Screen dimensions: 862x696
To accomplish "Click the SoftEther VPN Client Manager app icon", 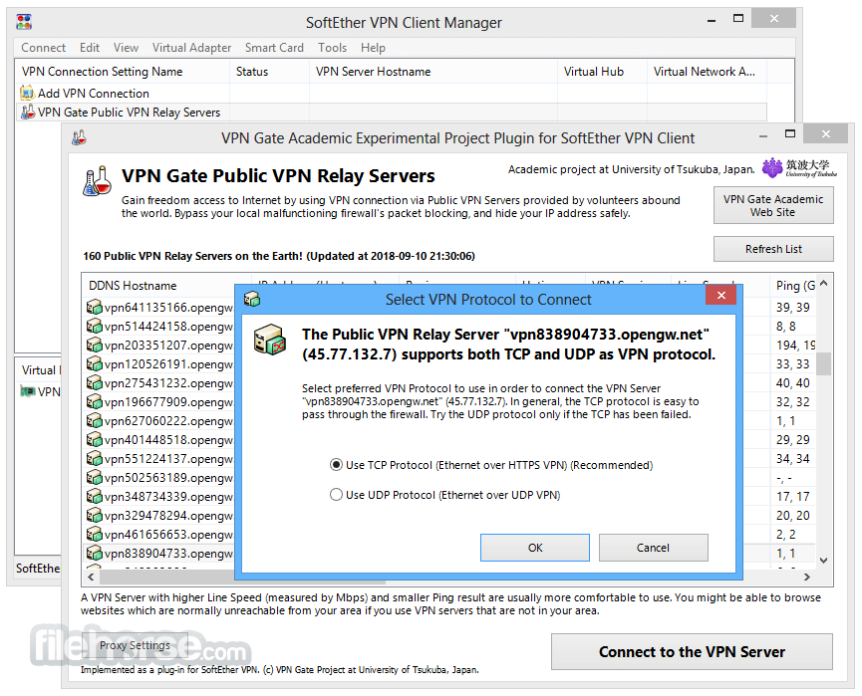I will coord(24,23).
